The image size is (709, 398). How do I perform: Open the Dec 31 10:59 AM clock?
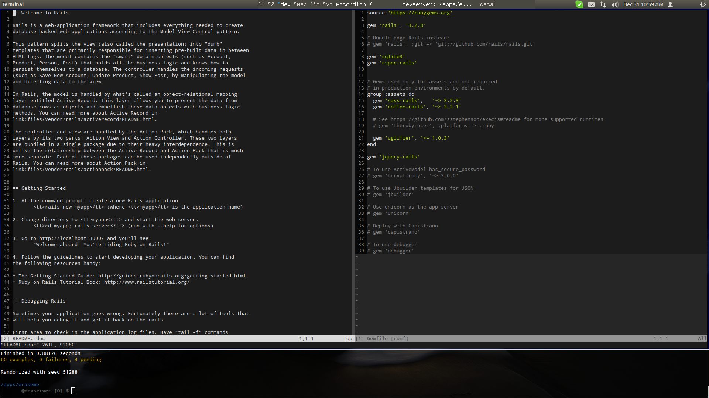point(643,4)
